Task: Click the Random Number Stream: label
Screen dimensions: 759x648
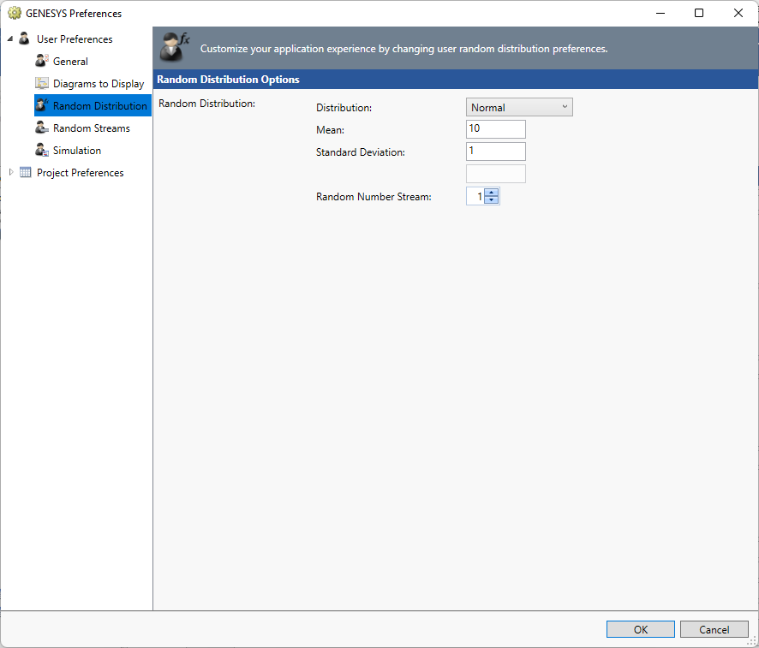Action: (x=374, y=197)
